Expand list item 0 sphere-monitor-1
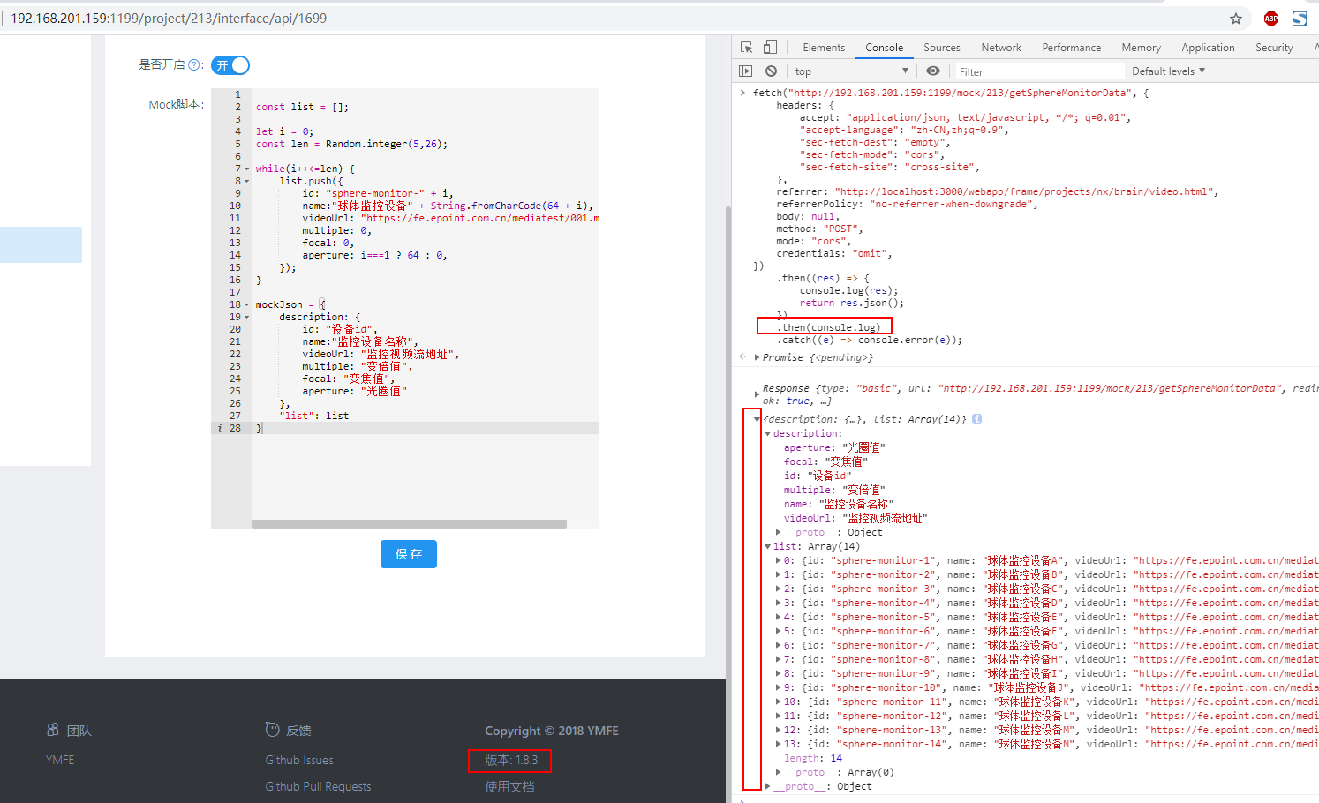Image resolution: width=1319 pixels, height=803 pixels. tap(778, 560)
